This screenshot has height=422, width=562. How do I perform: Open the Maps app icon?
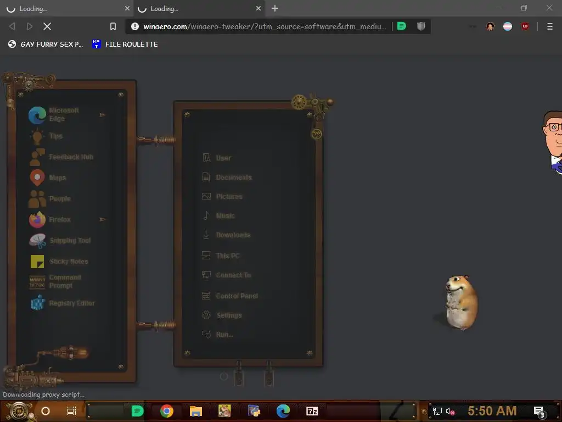[37, 177]
